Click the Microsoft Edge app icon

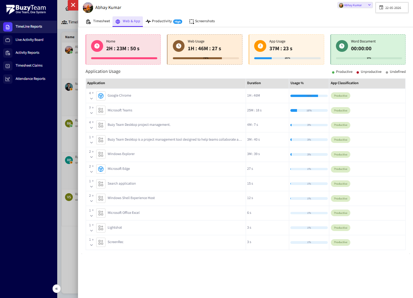[101, 169]
